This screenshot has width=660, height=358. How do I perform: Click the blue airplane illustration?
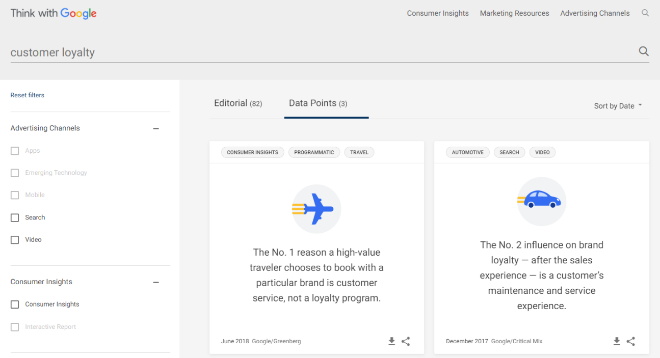point(316,209)
